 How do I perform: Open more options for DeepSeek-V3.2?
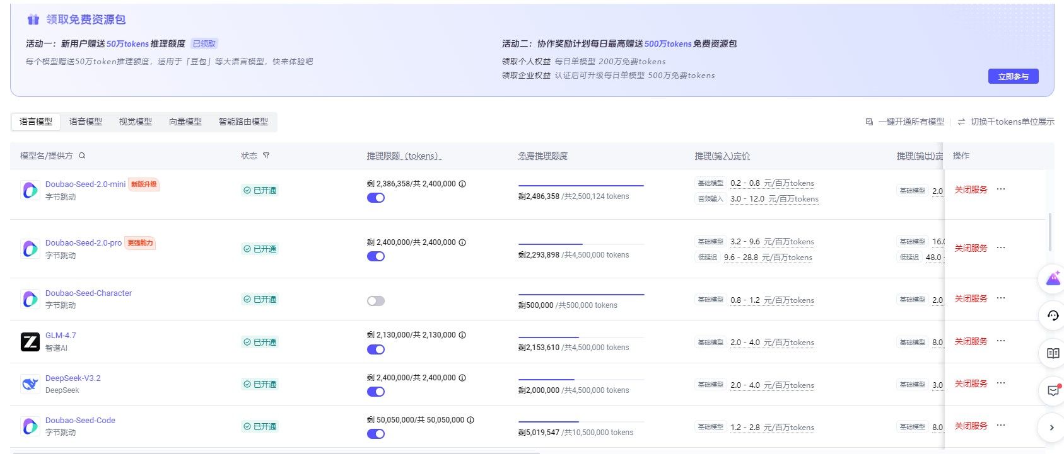(x=1001, y=383)
